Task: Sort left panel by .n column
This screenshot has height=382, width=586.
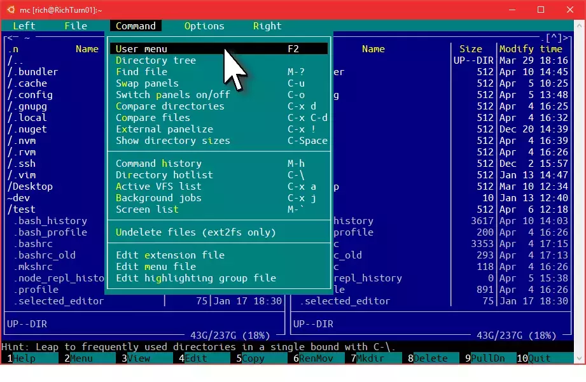Action: click(x=13, y=49)
